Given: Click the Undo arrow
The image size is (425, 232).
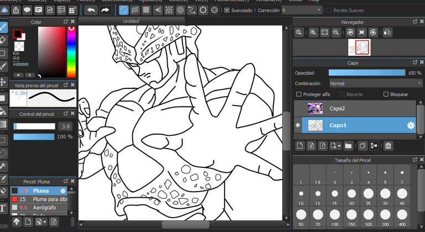Looking at the screenshot, I should (x=91, y=10).
